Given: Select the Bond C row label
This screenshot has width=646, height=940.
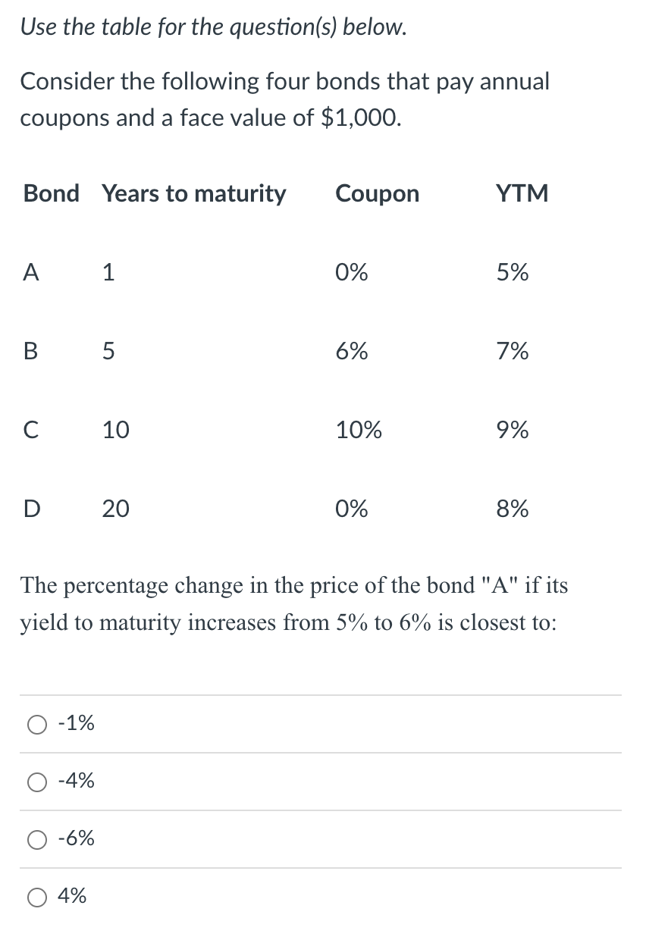Looking at the screenshot, I should [x=30, y=430].
